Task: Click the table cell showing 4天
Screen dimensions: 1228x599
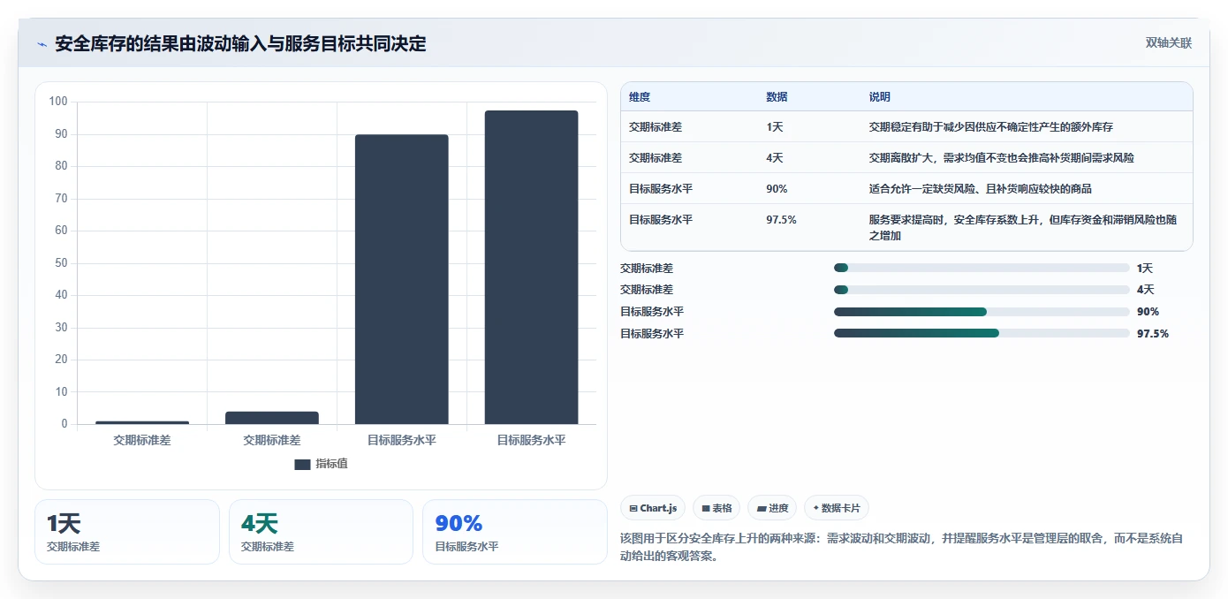Action: click(775, 158)
